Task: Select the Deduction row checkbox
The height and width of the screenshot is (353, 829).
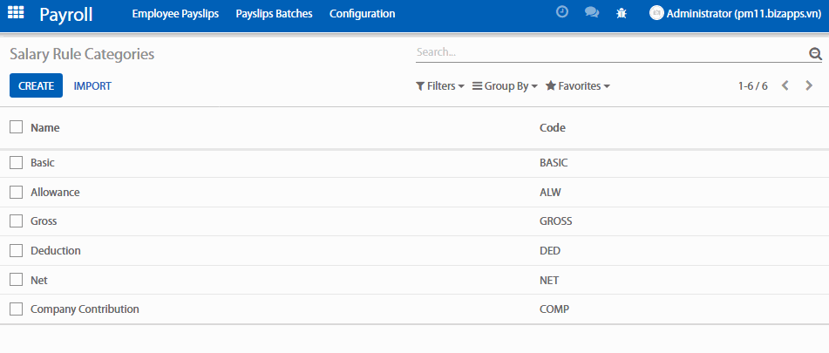Action: (16, 250)
